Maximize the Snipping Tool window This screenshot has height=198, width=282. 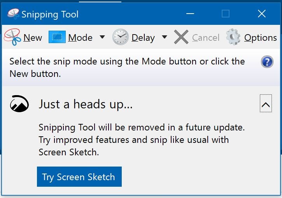pos(225,14)
